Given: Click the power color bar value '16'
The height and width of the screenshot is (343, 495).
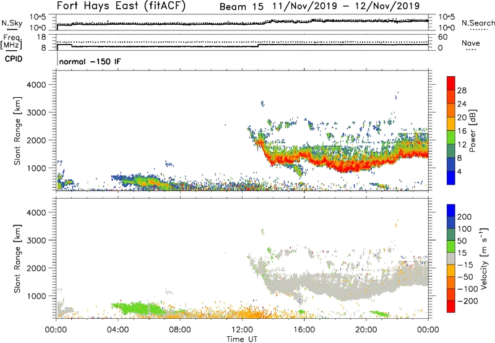Looking at the screenshot, I should click(462, 131).
